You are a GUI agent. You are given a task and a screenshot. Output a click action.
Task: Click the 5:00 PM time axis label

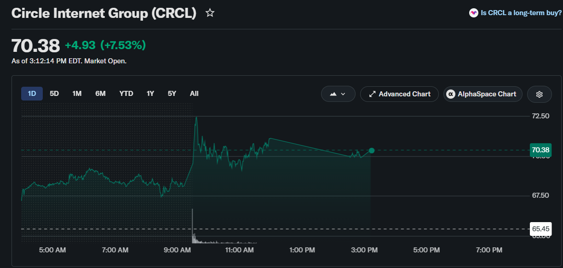click(x=426, y=250)
